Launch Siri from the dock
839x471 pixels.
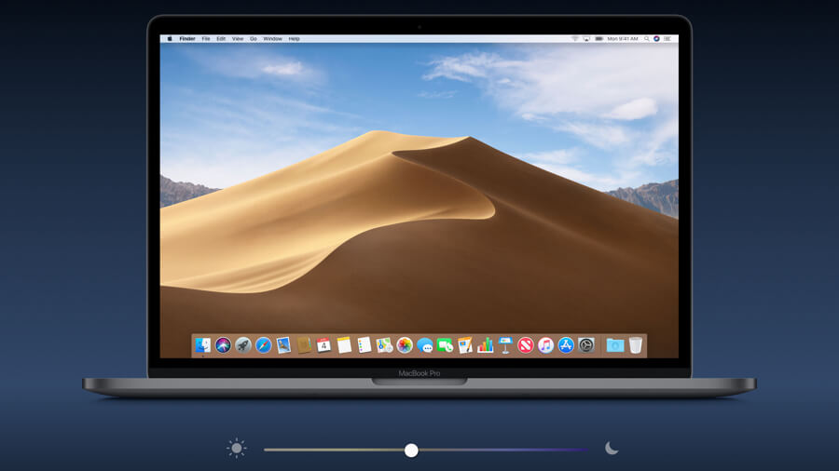[x=224, y=345]
